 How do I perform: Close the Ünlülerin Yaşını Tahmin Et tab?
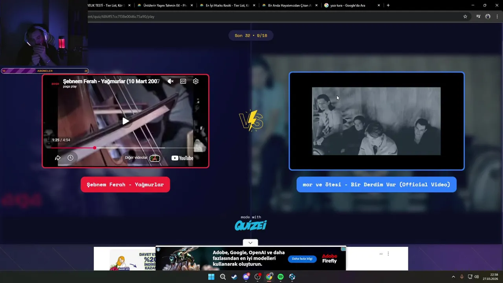pyautogui.click(x=192, y=6)
